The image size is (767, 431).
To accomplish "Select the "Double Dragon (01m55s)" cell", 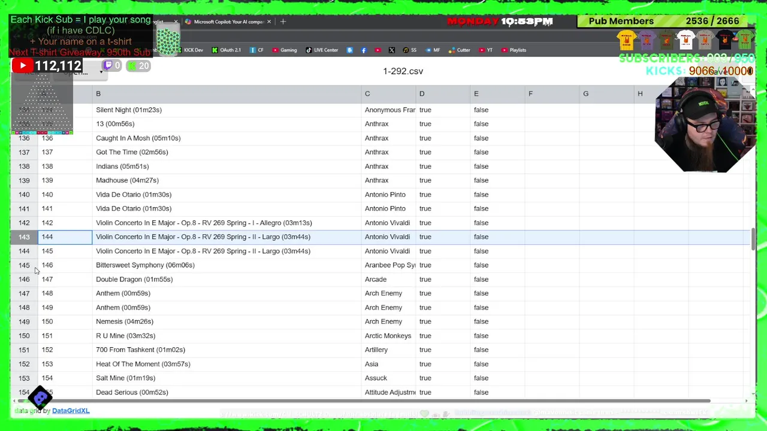I will tap(227, 280).
